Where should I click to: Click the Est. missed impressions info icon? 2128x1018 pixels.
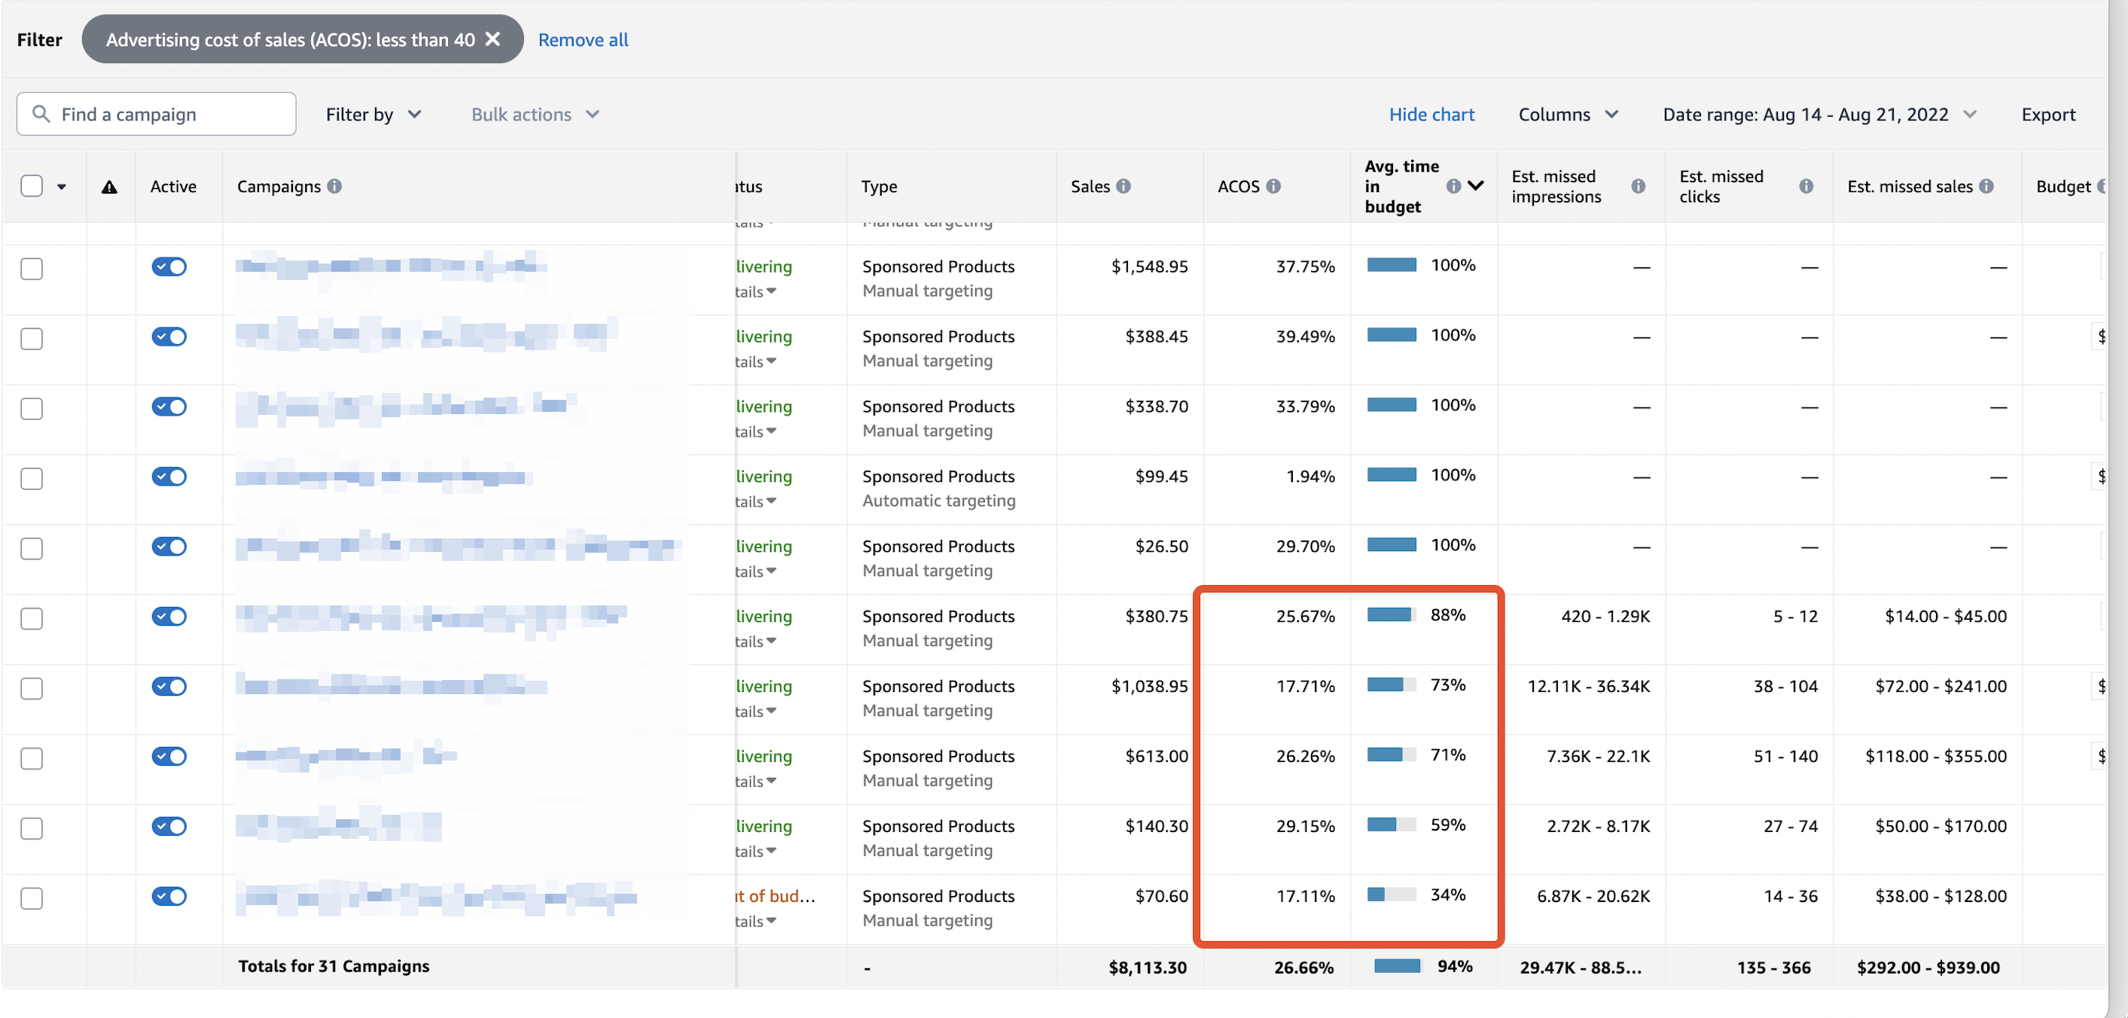coord(1639,186)
